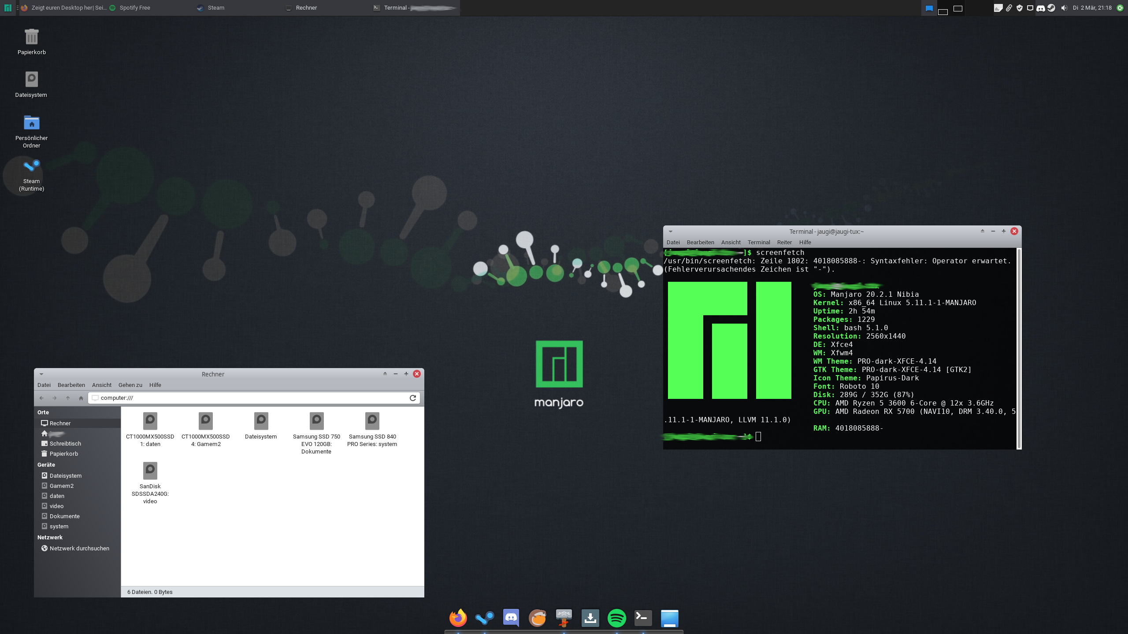Launch Spotify from the dock
The width and height of the screenshot is (1128, 634).
point(617,618)
